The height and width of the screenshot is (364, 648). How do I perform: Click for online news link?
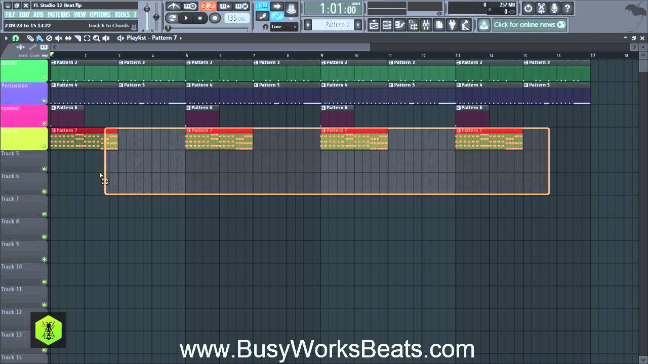[x=530, y=24]
